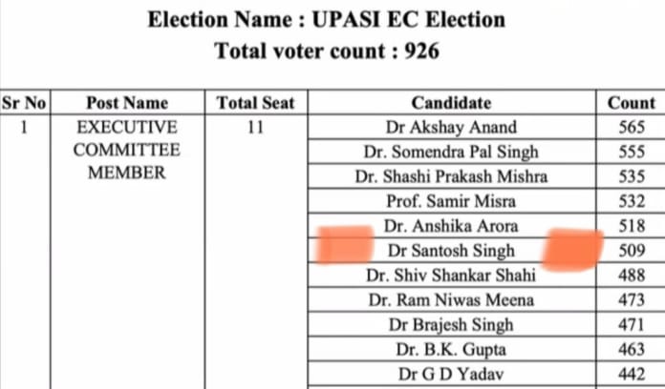Viewport: 665px width, 389px height.
Task: Click Dr. Shashi Prakash Mishra row
Action: point(451,176)
